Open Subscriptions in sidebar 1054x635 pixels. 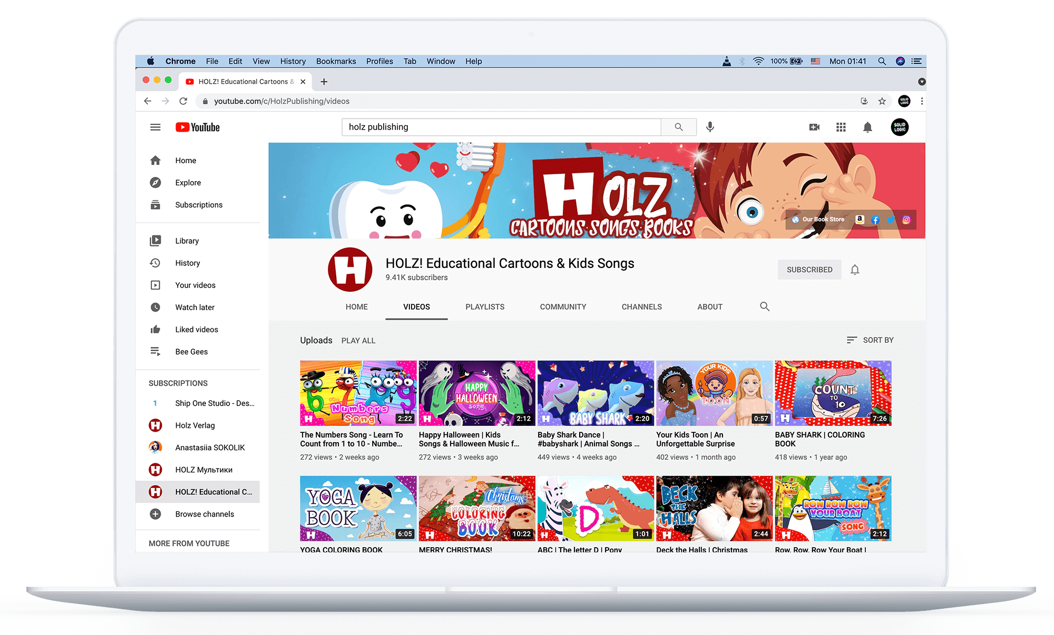pyautogui.click(x=198, y=204)
